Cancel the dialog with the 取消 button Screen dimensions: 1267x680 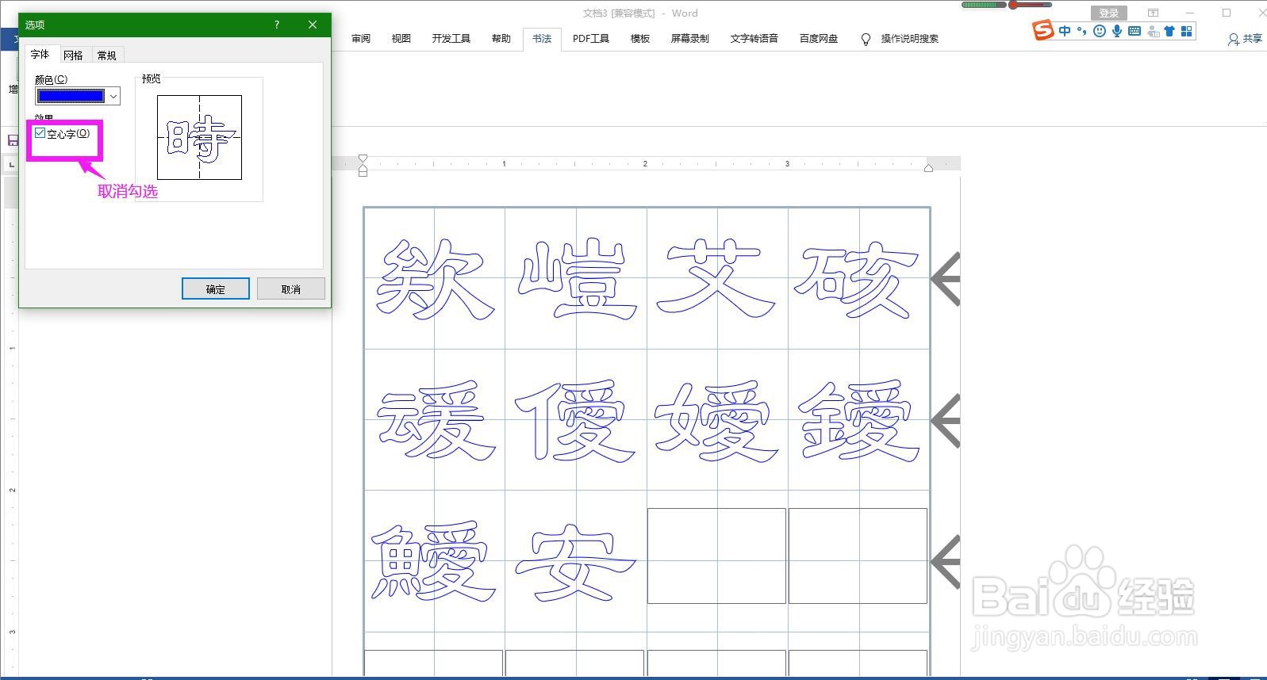291,288
